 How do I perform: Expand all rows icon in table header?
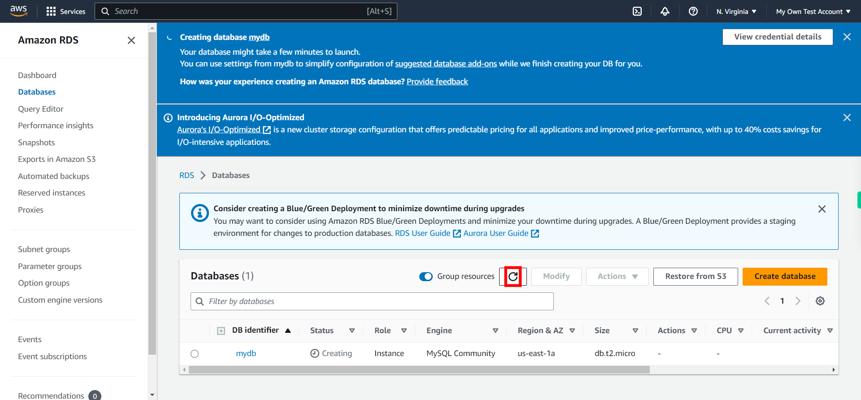pyautogui.click(x=221, y=331)
